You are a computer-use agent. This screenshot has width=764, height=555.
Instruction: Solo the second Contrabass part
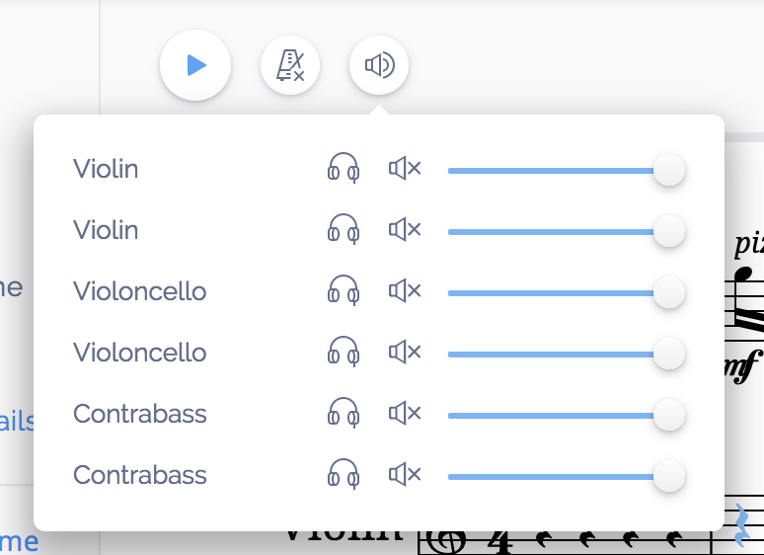(344, 474)
